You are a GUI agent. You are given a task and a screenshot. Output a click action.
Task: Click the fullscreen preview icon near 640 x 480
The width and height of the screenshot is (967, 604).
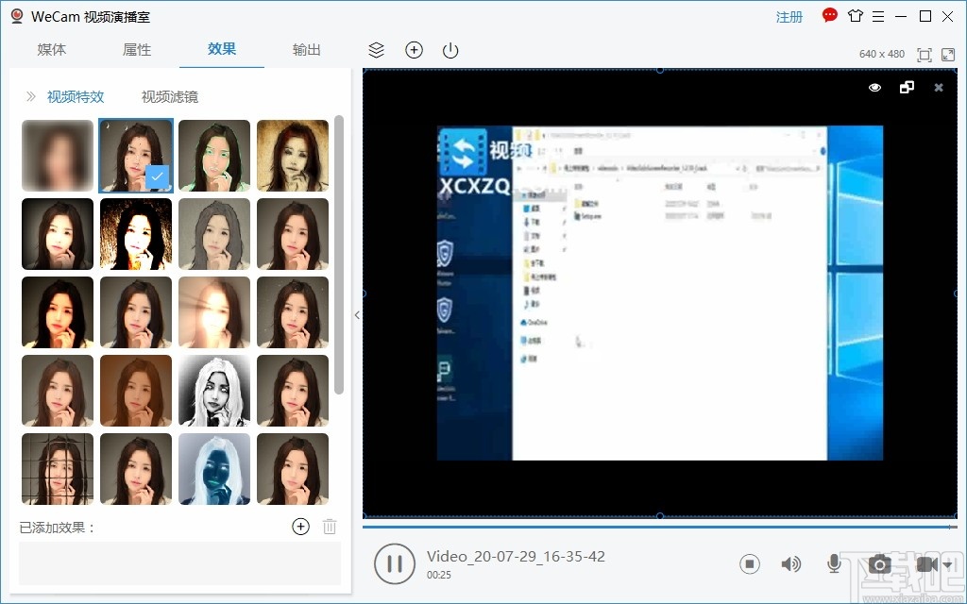click(925, 55)
